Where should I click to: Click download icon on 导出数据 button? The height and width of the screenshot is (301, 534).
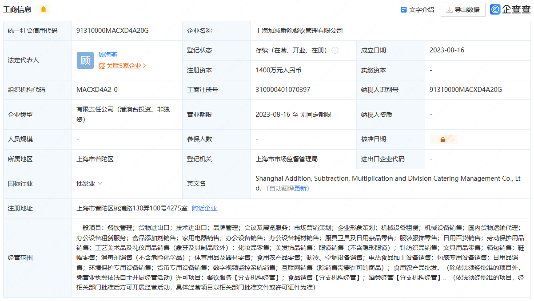tap(450, 10)
